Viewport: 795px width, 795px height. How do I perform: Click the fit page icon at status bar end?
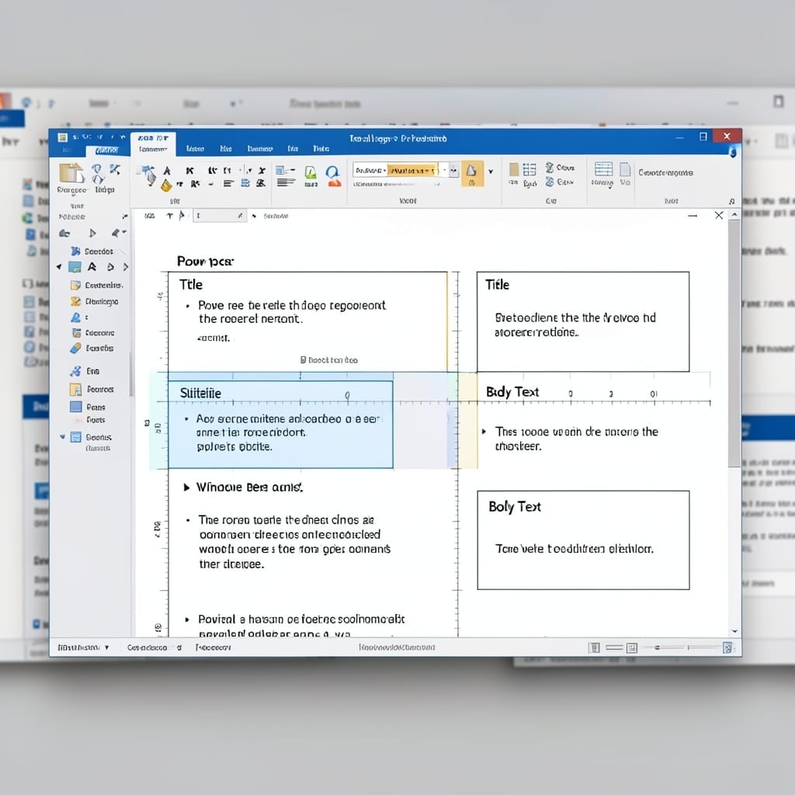tap(727, 647)
